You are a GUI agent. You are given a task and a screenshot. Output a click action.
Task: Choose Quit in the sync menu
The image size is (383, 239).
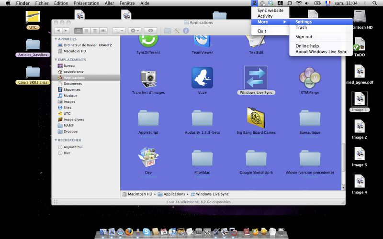270,31
